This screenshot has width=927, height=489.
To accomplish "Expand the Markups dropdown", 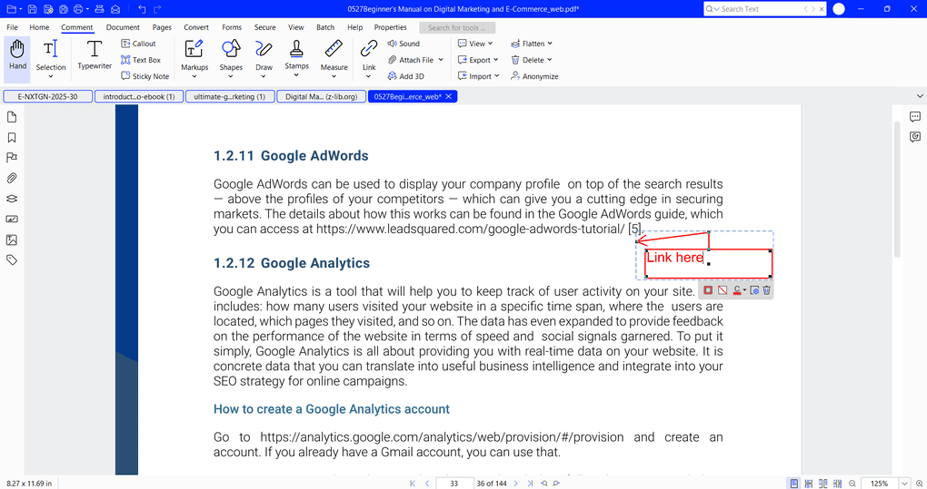I will [x=194, y=76].
